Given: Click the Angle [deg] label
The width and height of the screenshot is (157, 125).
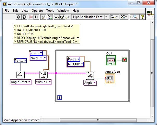Looking at the screenshot, I should (x=113, y=72).
